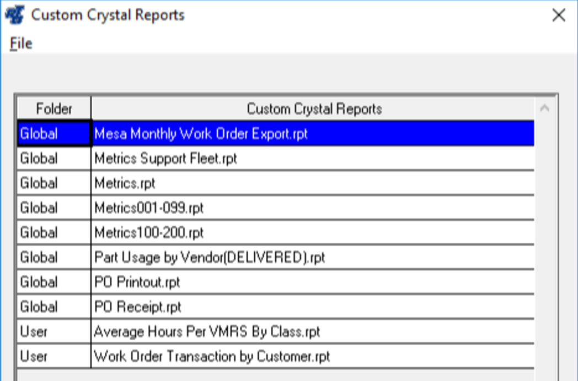Image resolution: width=578 pixels, height=381 pixels.
Task: Click the Custom Crystal Reports column header
Action: point(313,109)
